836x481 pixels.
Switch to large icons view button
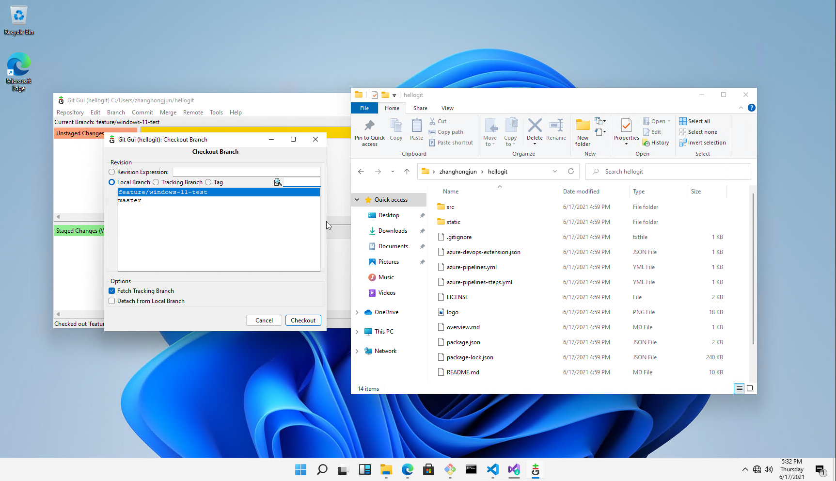750,388
